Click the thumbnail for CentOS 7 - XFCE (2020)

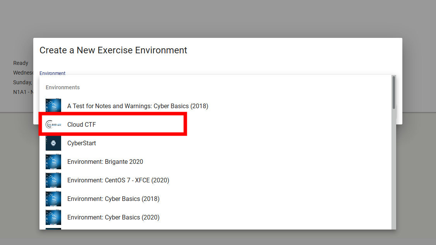[x=53, y=180]
